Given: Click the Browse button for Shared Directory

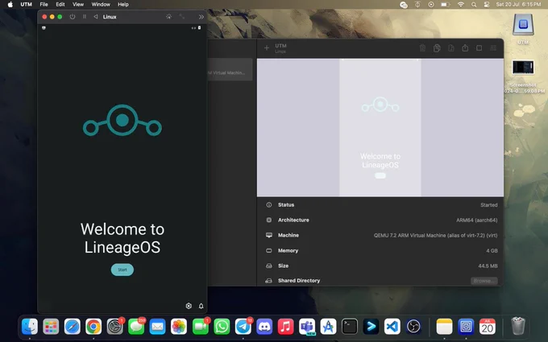Looking at the screenshot, I should [484, 281].
